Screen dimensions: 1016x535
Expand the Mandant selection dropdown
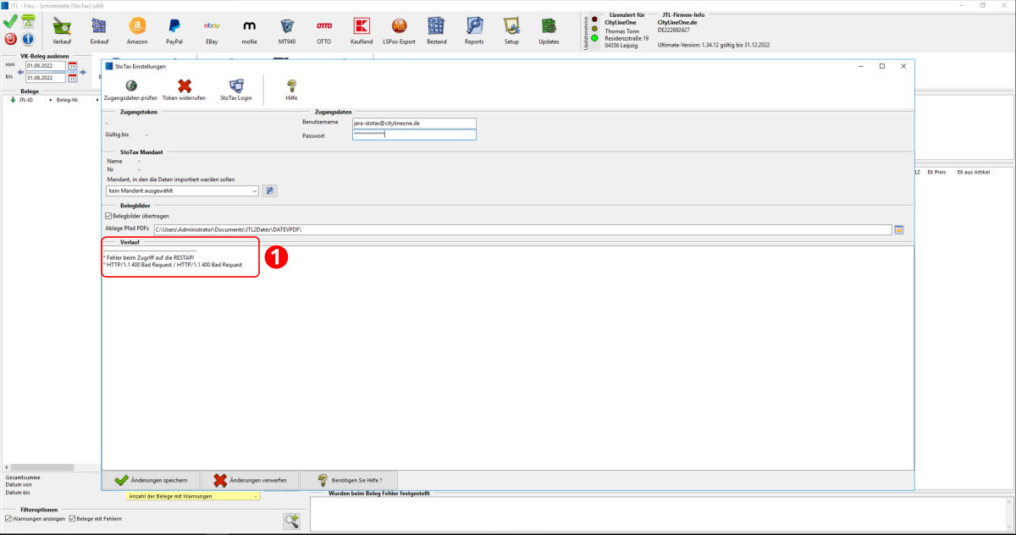pyautogui.click(x=255, y=190)
